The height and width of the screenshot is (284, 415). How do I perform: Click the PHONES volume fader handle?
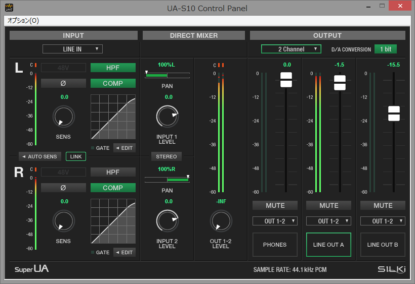(x=286, y=79)
